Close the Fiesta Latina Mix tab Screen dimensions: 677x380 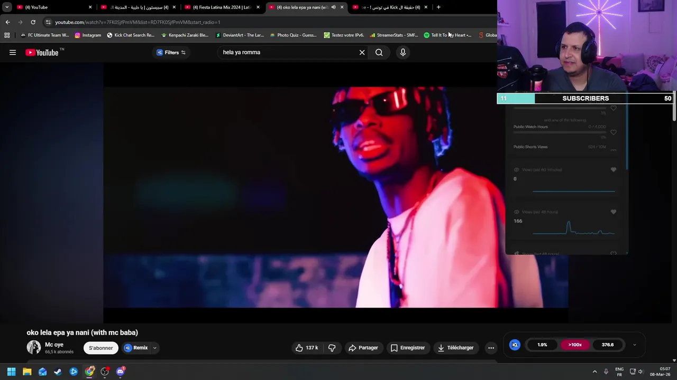click(x=258, y=7)
